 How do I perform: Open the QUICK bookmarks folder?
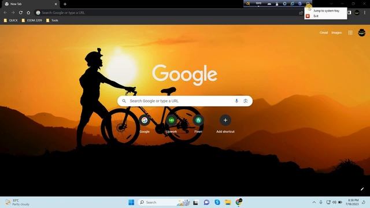click(x=10, y=20)
